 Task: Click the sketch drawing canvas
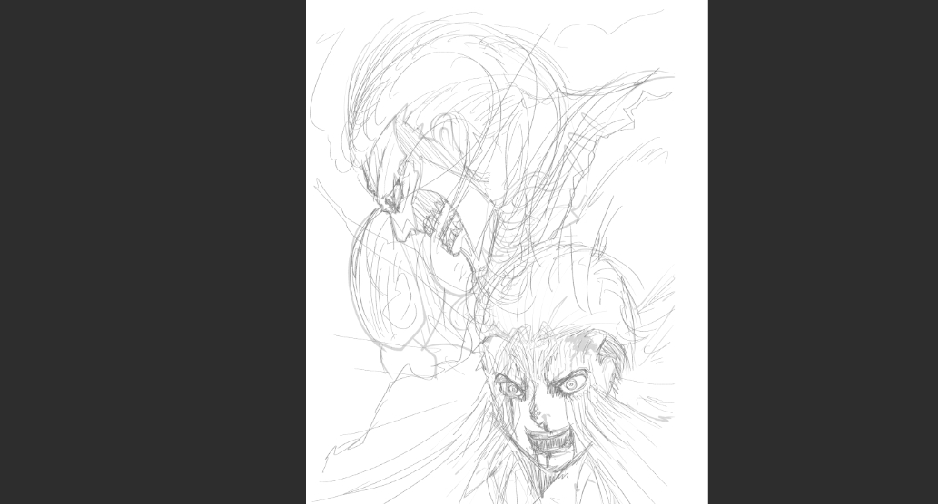(507, 252)
